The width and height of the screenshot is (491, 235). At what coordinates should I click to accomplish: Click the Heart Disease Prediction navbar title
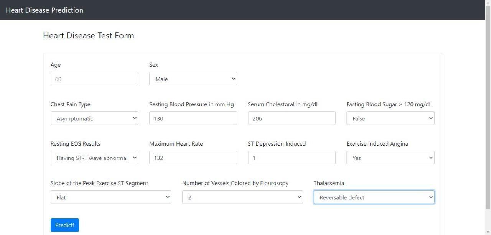pos(44,10)
